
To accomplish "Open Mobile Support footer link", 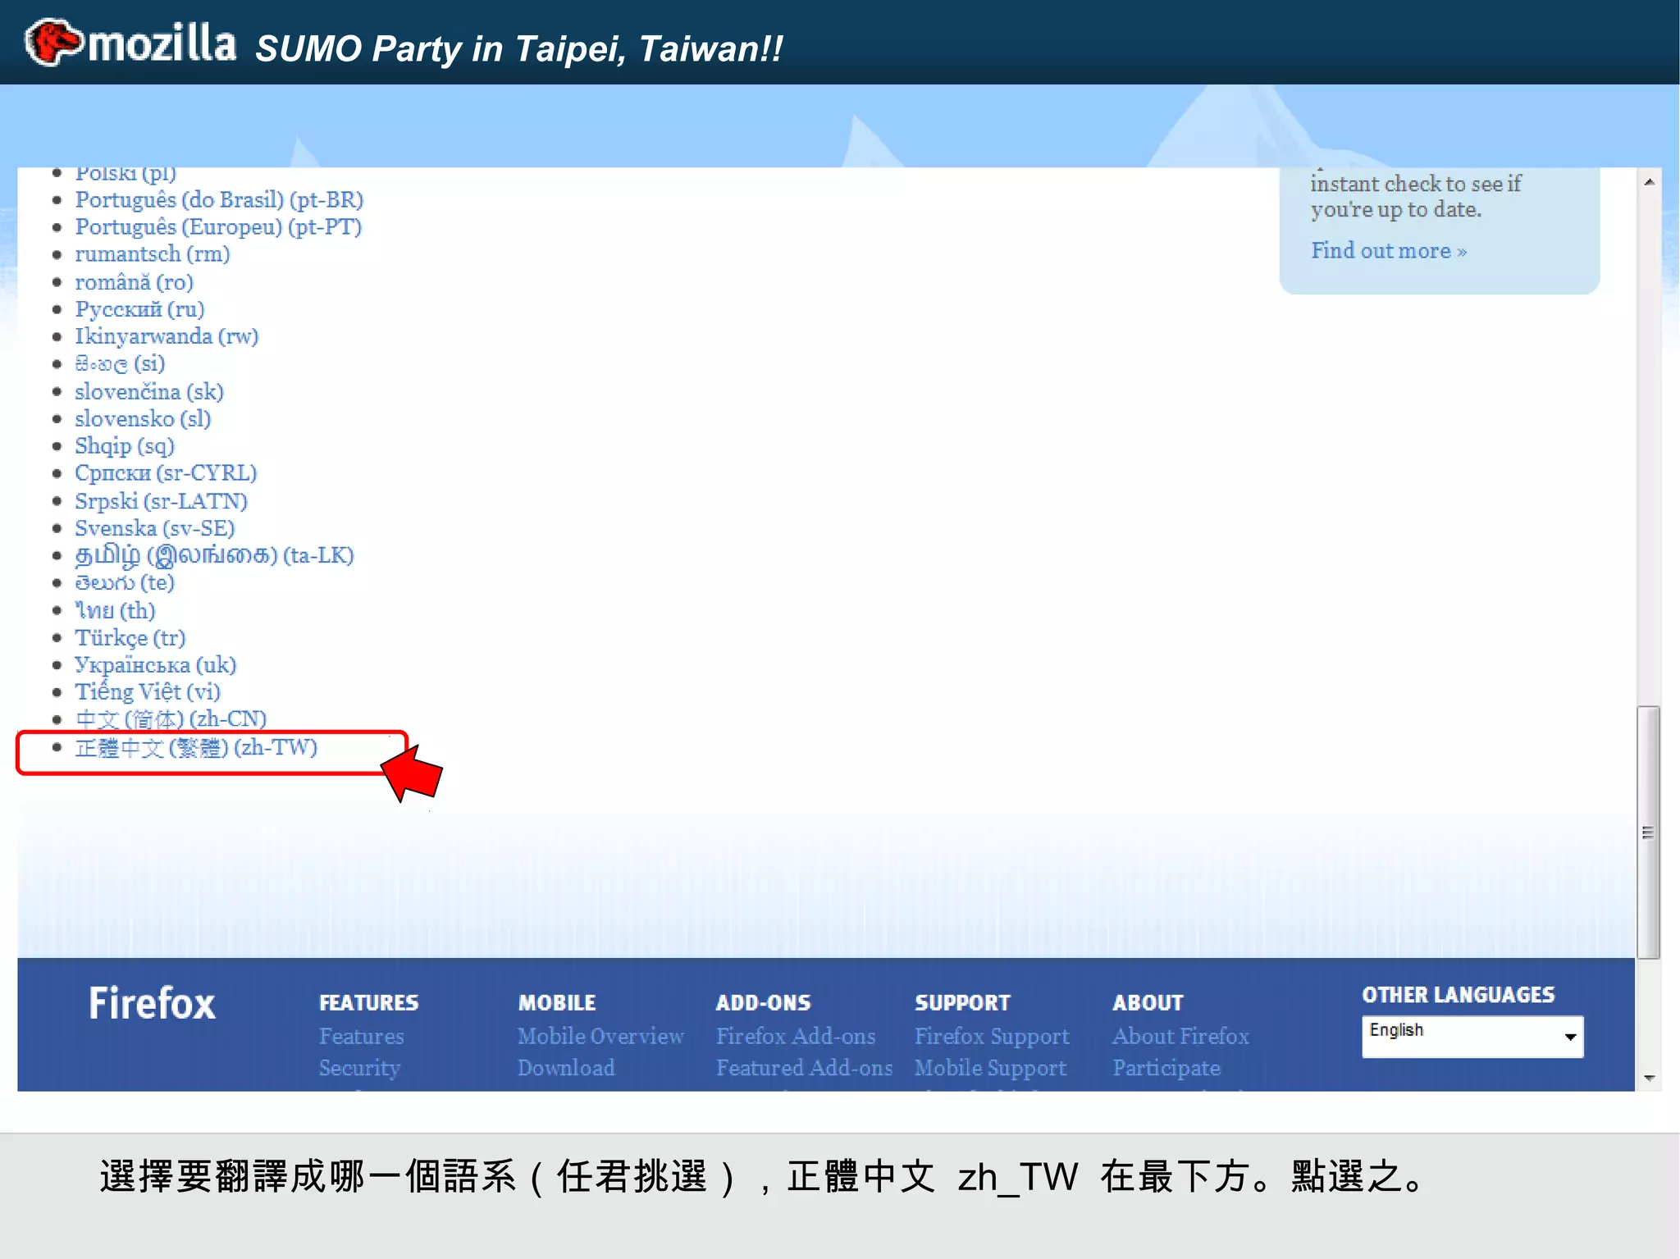I will (990, 1067).
